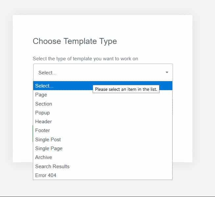Click the green button edge beside the list
Image resolution: width=215 pixels, height=197 pixels.
pos(33,133)
